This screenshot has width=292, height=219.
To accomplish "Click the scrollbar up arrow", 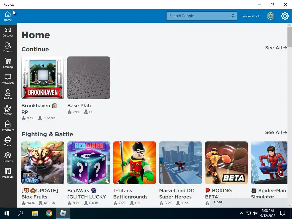I will (x=290, y=25).
